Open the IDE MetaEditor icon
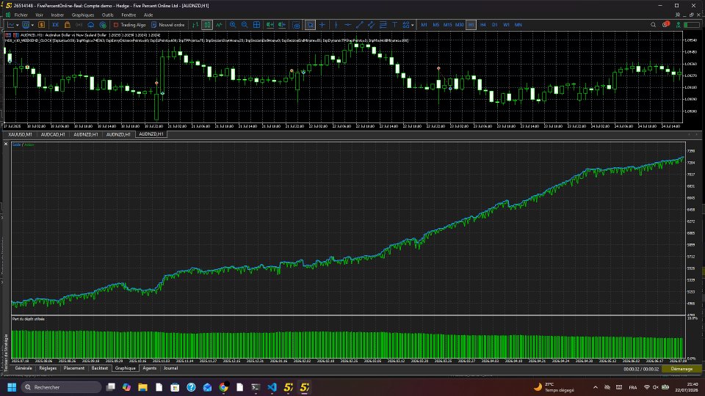The height and width of the screenshot is (396, 705). pyautogui.click(x=55, y=25)
